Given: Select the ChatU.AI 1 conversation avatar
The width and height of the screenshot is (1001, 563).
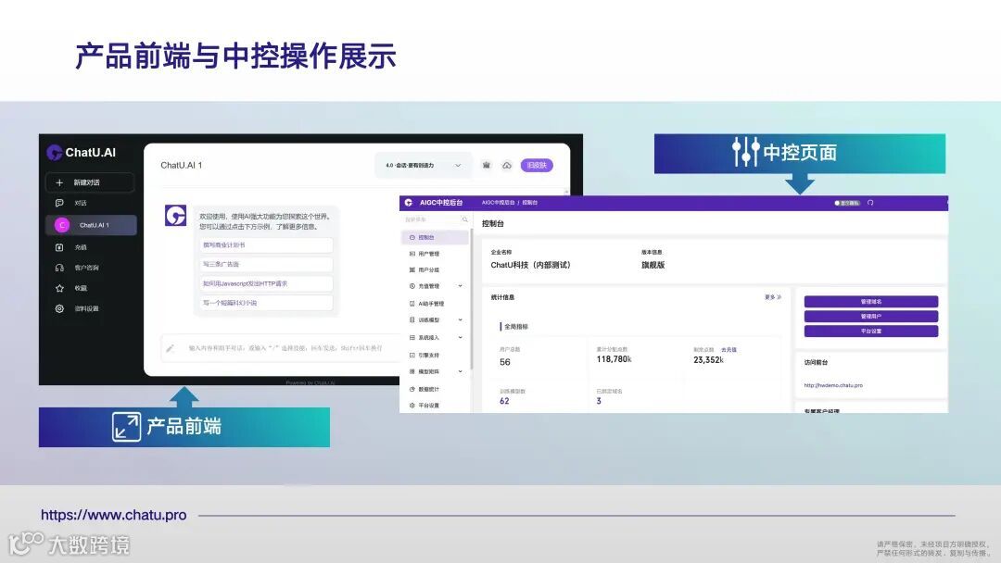Looking at the screenshot, I should point(62,225).
